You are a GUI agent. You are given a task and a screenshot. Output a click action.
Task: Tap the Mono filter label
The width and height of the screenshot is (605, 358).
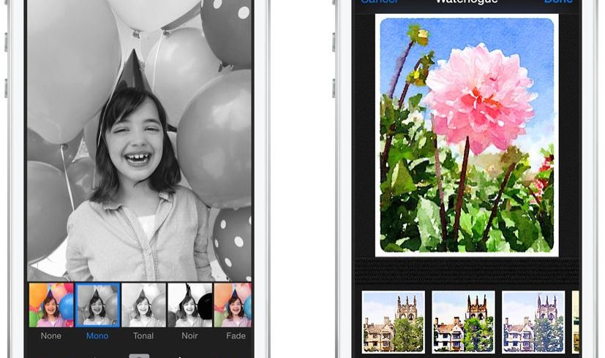(x=97, y=336)
